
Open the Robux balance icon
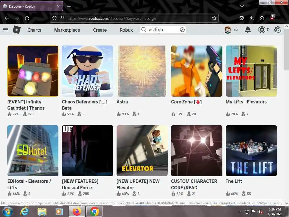(262, 30)
